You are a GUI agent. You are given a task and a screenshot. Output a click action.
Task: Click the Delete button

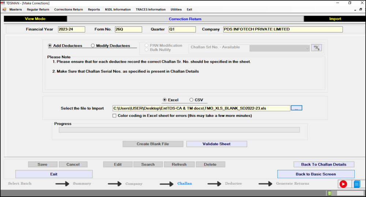(210, 164)
